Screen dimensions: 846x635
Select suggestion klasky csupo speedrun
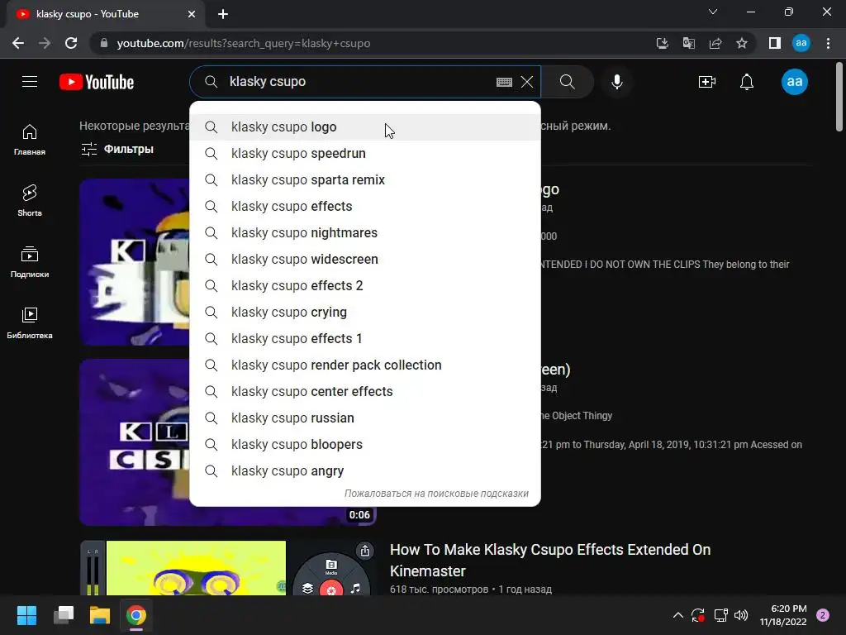[x=365, y=153]
